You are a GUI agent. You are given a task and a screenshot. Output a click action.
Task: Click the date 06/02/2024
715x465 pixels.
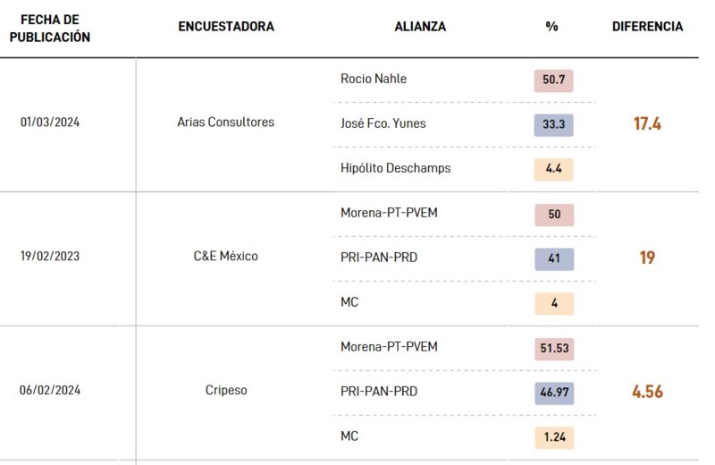[x=50, y=390]
